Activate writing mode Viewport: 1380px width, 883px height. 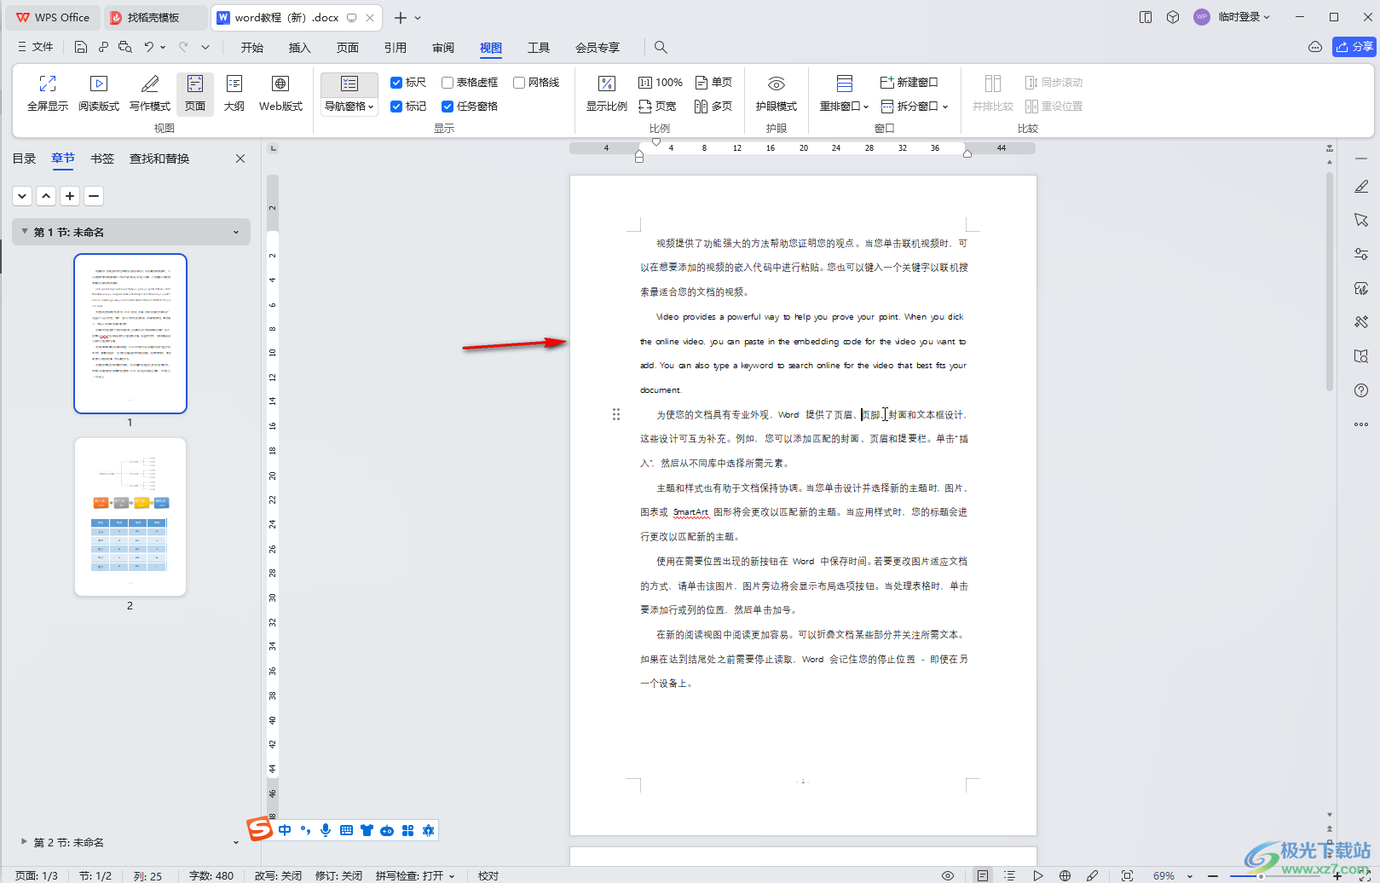(x=150, y=94)
